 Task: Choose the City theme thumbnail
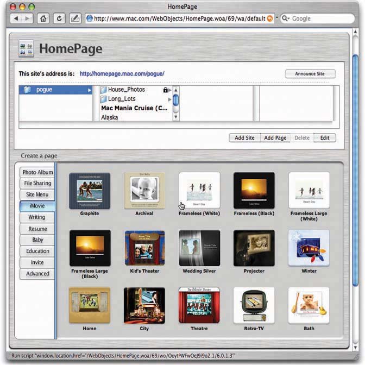pos(144,305)
